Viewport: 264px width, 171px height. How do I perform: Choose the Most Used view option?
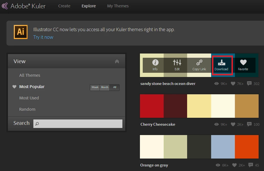[29, 98]
